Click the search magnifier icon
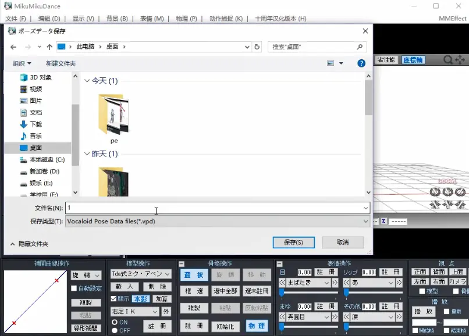Image resolution: width=469 pixels, height=336 pixels. pos(360,47)
